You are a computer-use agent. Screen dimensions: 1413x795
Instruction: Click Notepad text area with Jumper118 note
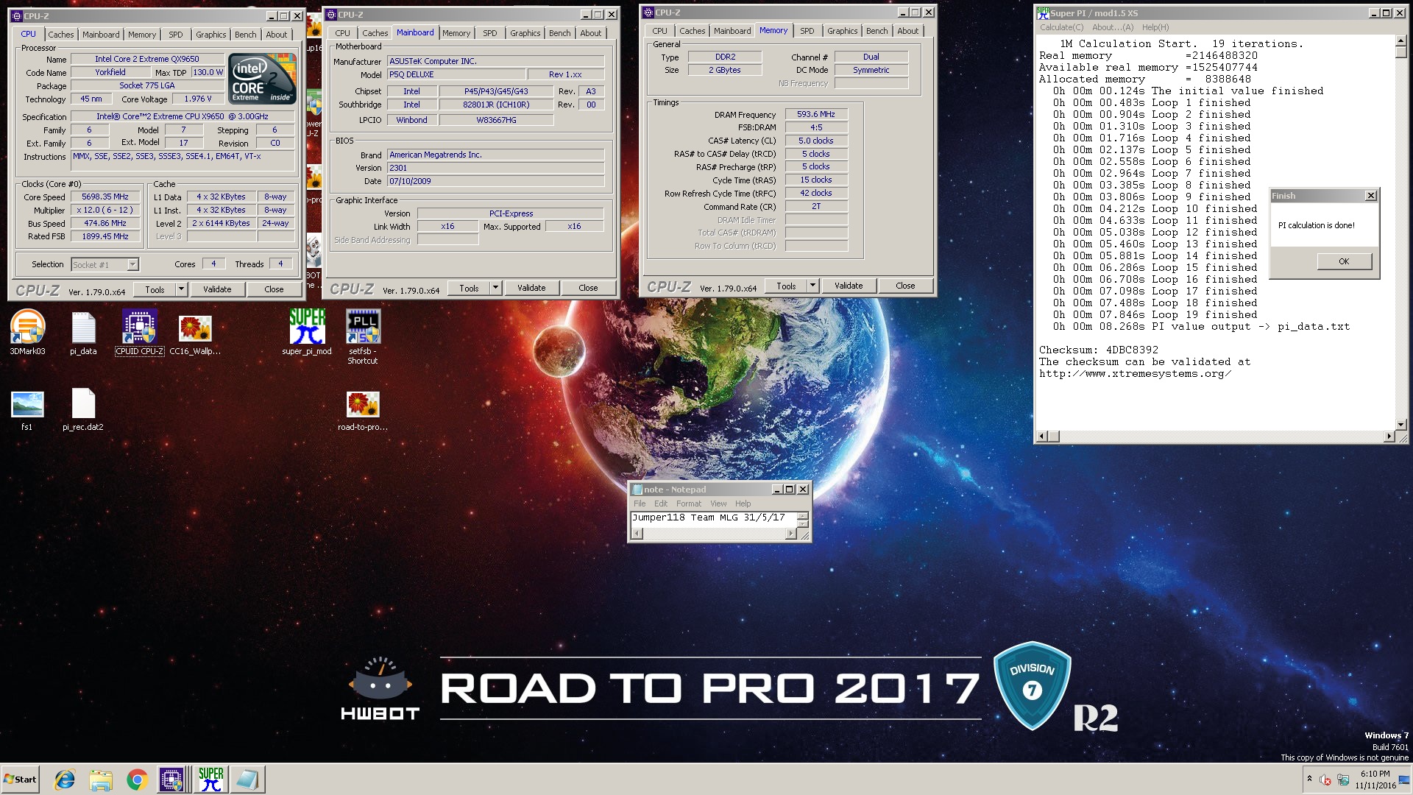click(x=714, y=518)
